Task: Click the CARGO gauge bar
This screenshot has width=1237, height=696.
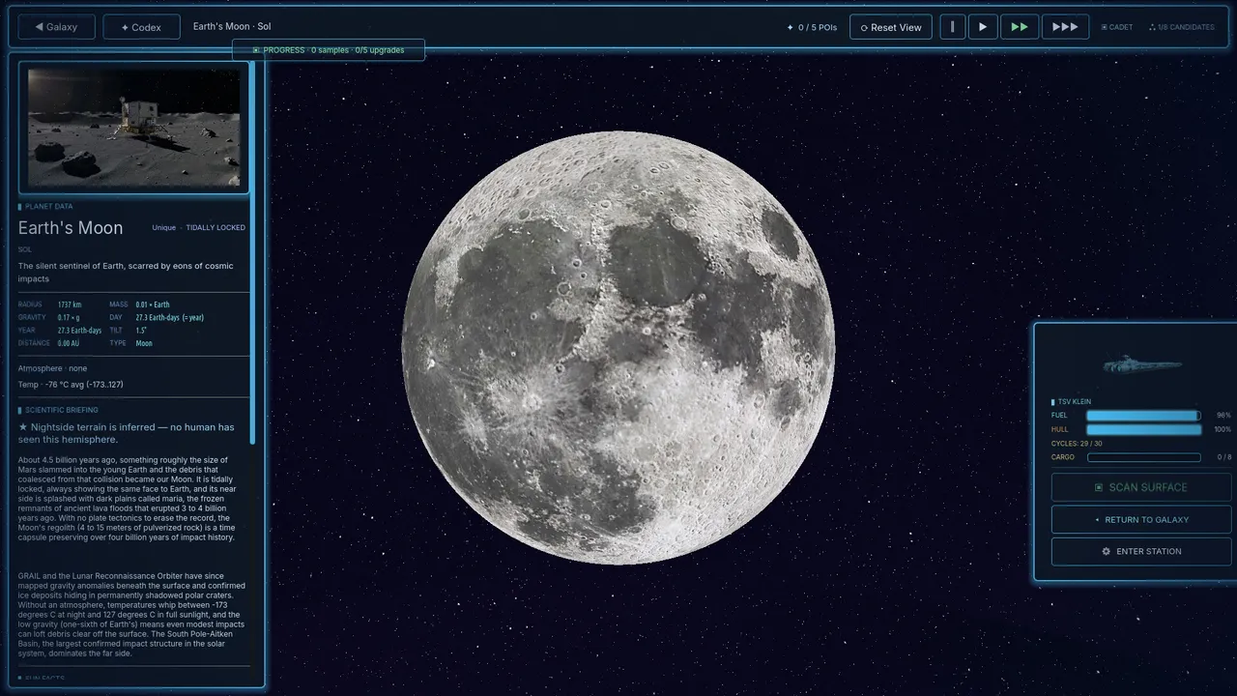Action: click(1144, 457)
